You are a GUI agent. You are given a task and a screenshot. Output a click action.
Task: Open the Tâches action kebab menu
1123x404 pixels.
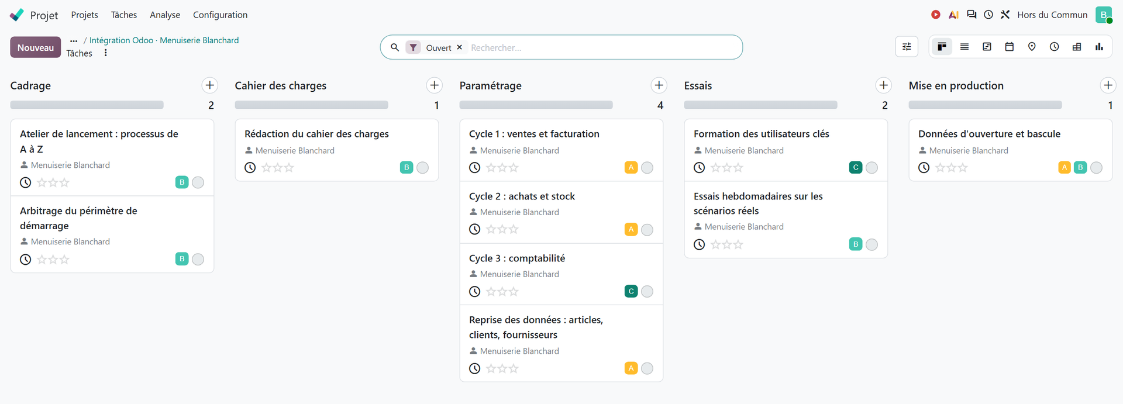click(106, 53)
